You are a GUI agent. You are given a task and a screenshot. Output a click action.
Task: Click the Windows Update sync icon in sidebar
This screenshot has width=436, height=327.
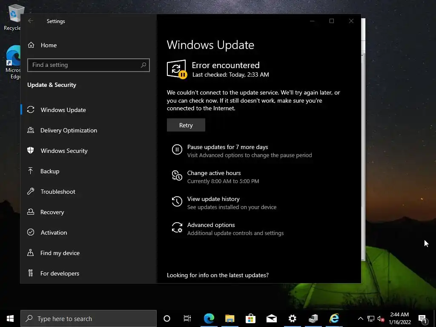(31, 109)
